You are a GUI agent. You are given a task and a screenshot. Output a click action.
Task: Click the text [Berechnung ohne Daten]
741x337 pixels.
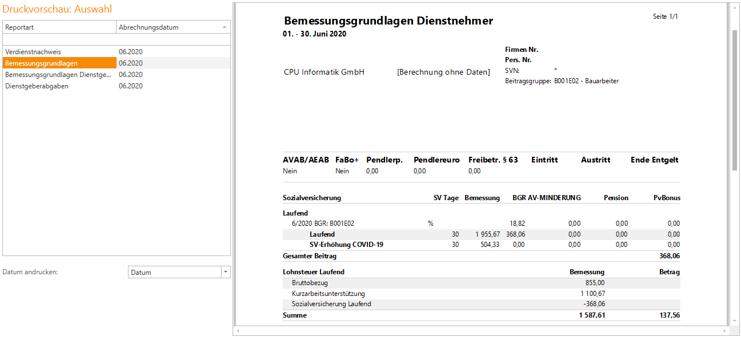443,72
